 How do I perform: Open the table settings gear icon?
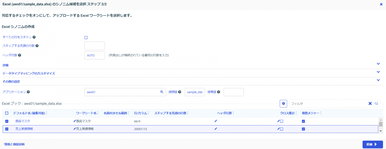click(283, 103)
